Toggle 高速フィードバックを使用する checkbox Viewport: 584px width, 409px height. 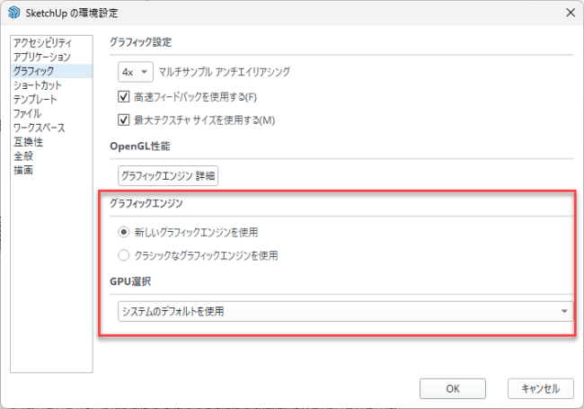[123, 97]
